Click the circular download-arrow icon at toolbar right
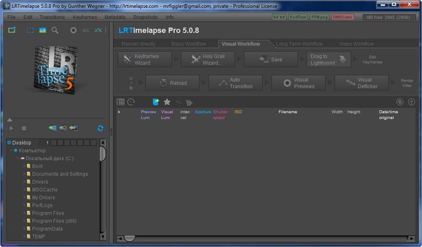This screenshot has width=422, height=247. (x=411, y=102)
